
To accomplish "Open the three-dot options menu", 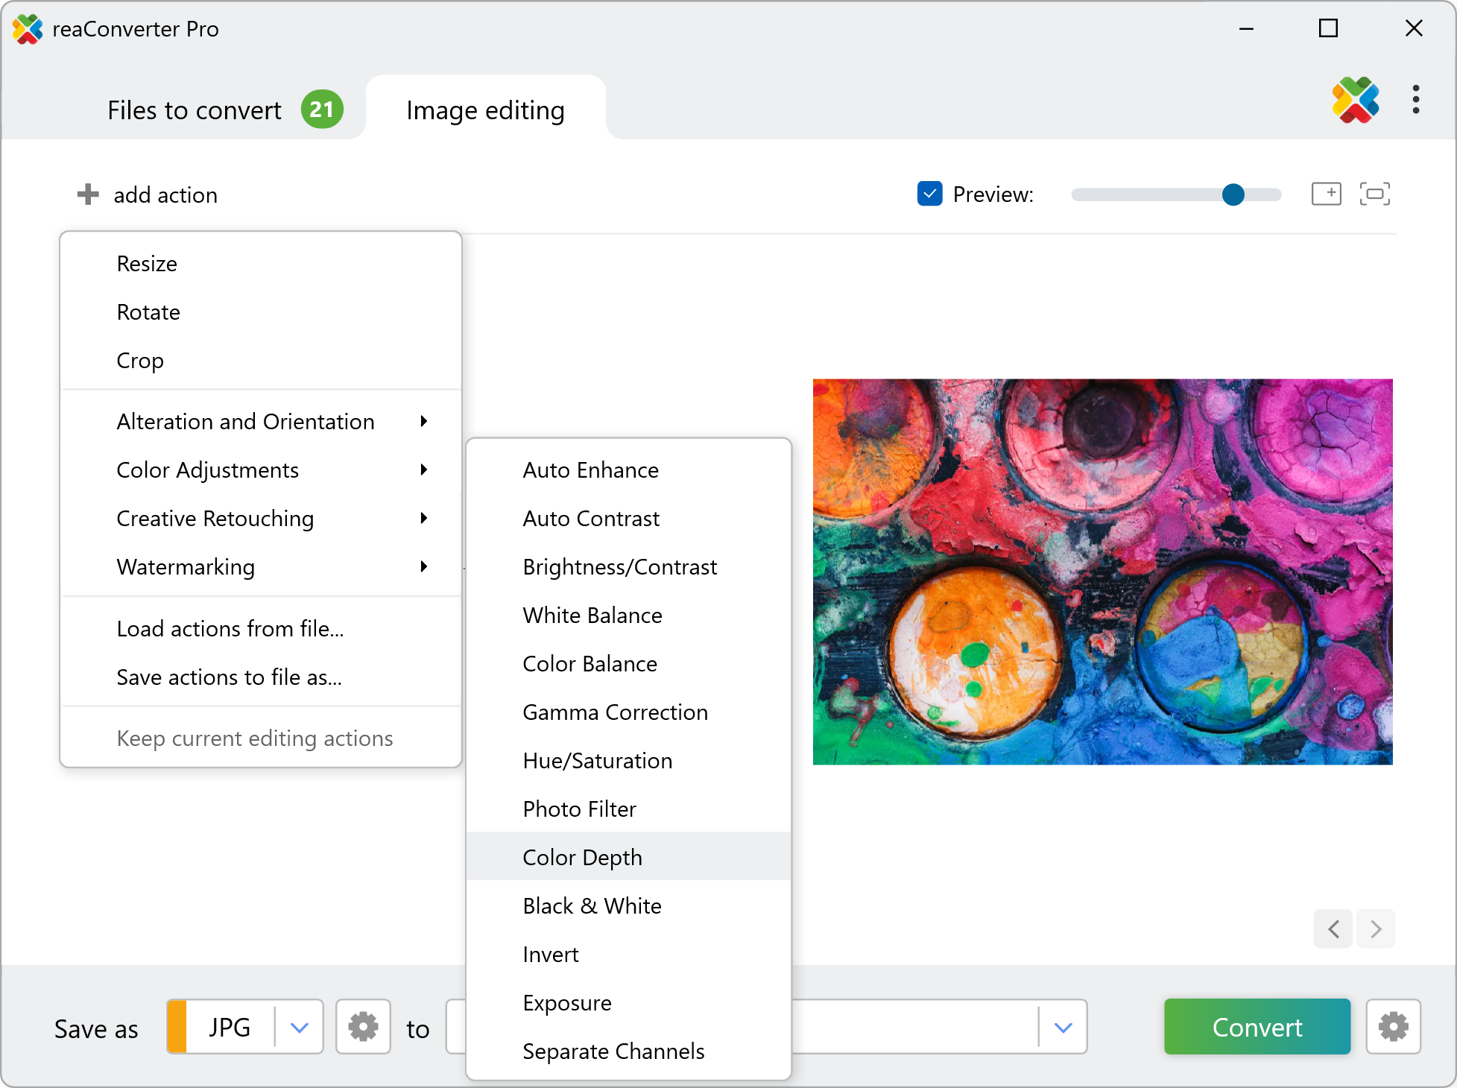I will point(1415,100).
